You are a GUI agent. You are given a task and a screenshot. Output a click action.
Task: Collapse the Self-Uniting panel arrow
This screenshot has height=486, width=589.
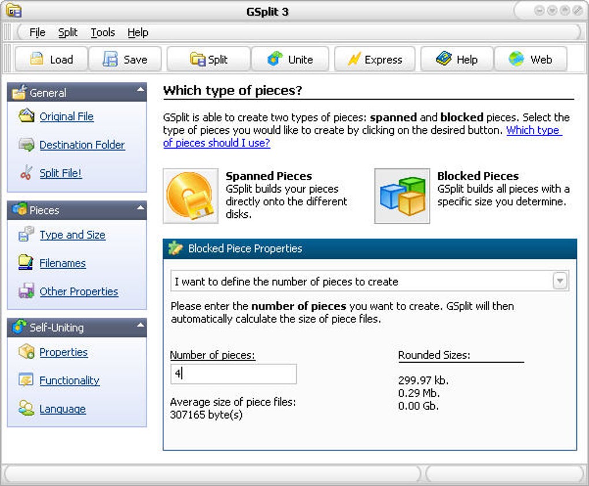140,325
